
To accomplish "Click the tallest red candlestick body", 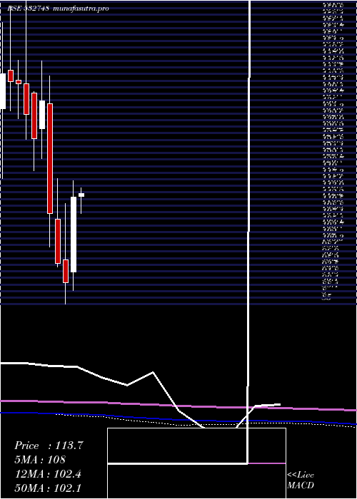I will 50,158.
